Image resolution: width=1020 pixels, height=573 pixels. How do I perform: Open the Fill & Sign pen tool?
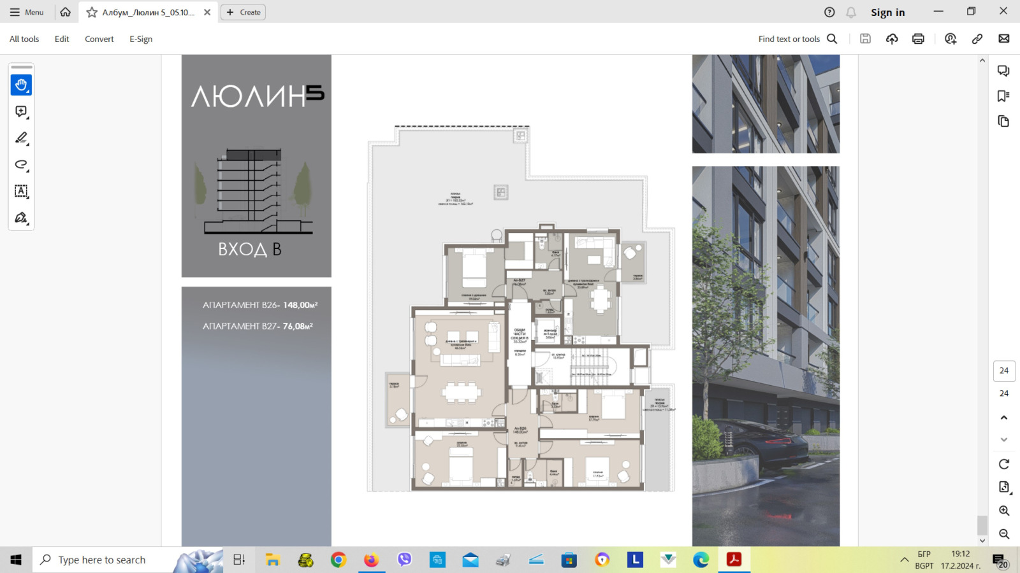(x=21, y=218)
